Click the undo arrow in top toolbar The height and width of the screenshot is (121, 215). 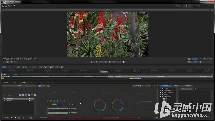pyautogui.click(x=9, y=6)
